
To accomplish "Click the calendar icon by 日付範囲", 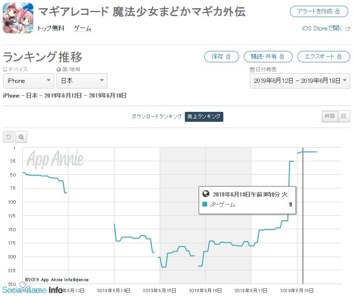I will coord(252,69).
